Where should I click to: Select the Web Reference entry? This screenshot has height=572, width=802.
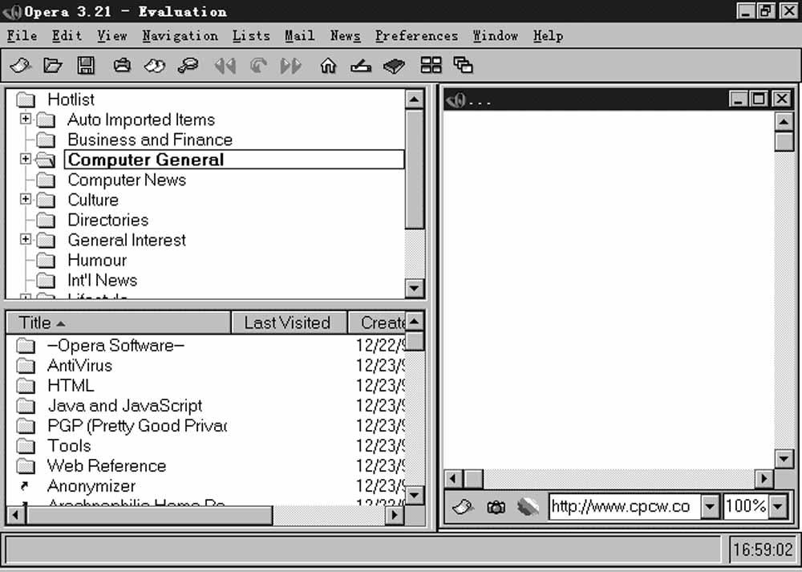click(x=107, y=466)
